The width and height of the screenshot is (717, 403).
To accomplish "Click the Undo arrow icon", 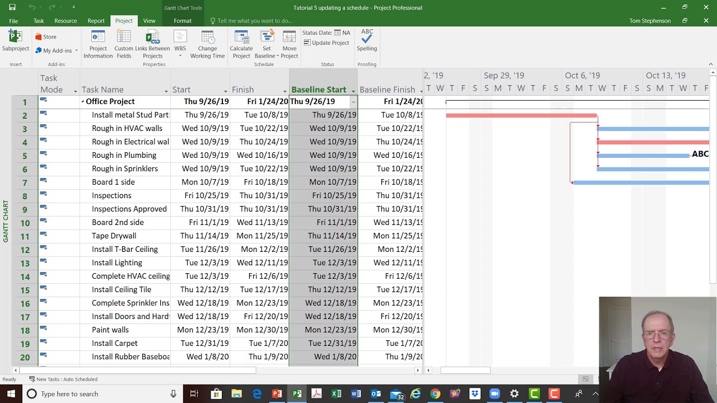I will (31, 7).
